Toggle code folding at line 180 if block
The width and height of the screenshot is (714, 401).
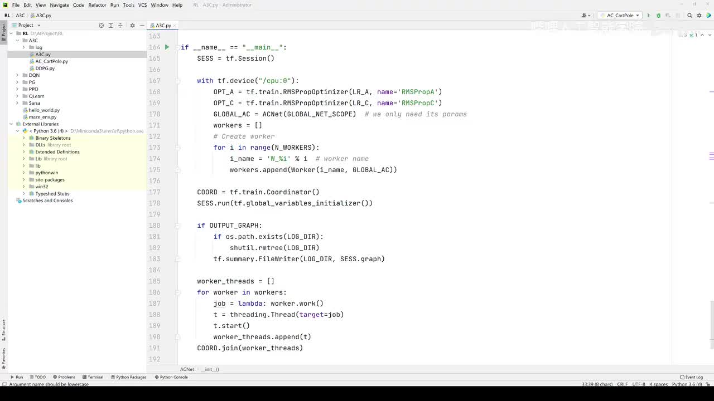click(x=178, y=226)
